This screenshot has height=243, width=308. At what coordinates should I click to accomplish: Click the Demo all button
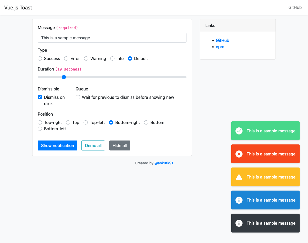point(93,145)
